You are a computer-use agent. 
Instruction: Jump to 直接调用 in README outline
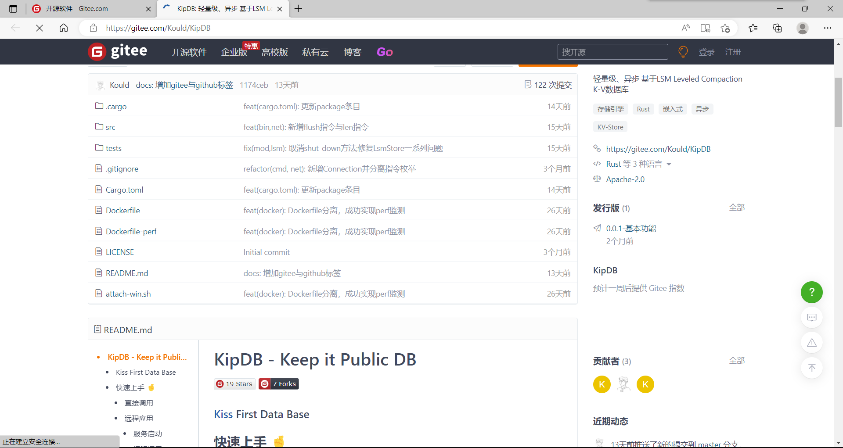tap(139, 403)
